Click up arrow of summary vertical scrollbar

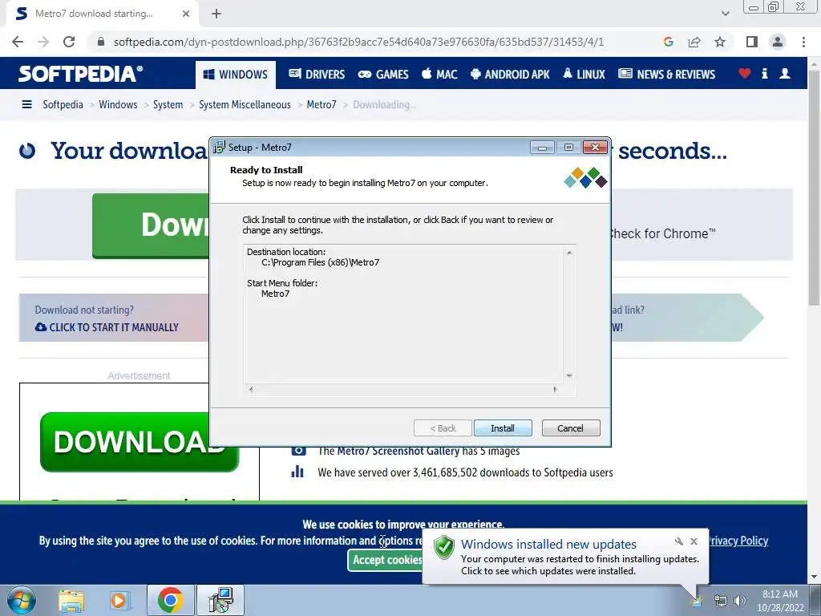coord(569,253)
